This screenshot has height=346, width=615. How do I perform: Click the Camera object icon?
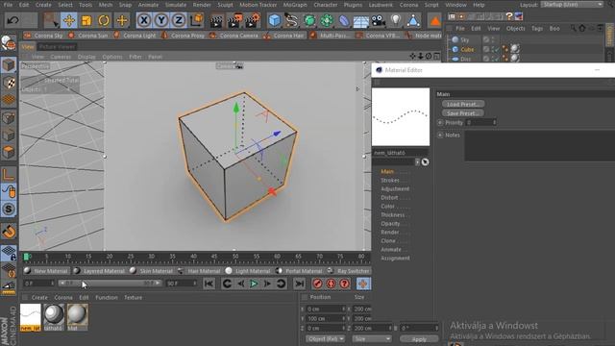(378, 20)
